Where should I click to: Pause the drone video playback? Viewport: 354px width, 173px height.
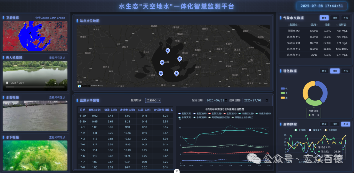(x=7, y=83)
